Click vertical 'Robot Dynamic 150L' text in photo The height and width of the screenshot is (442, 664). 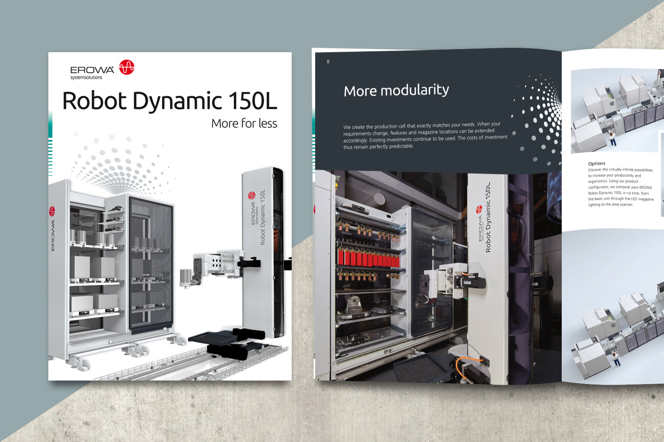[488, 217]
